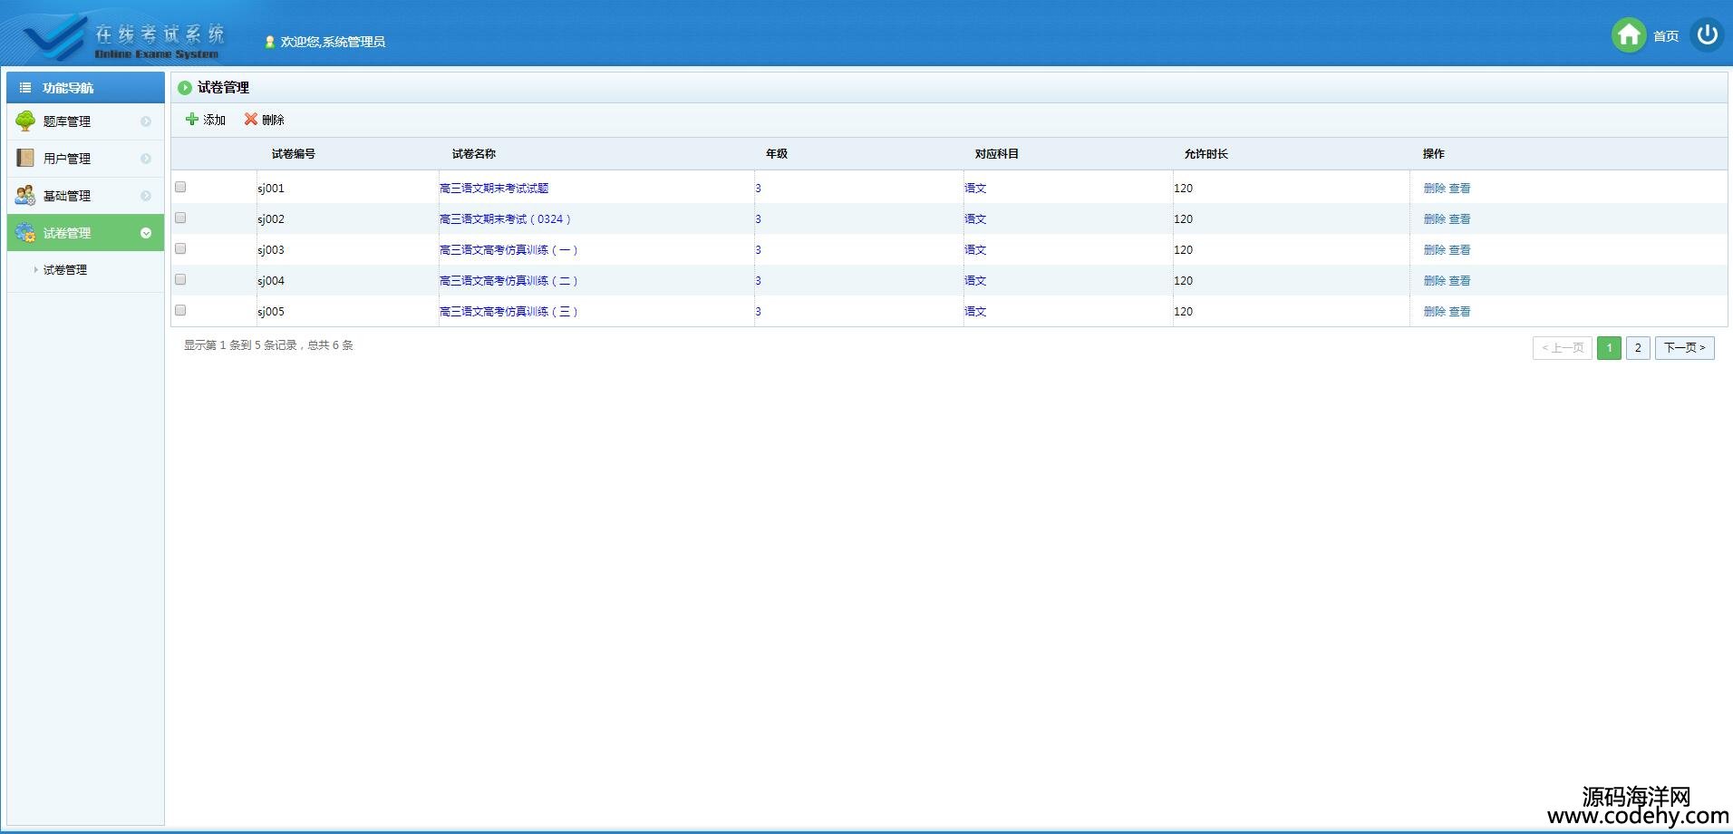Viewport: 1733px width, 834px height.
Task: Click the people icon for 基础管理
Action: 25,196
